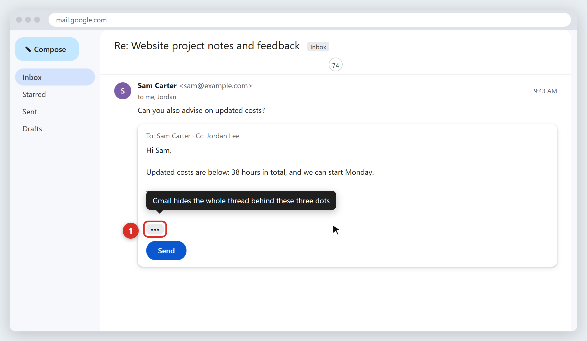Expand the 'to me, Jordan' recipient details
The width and height of the screenshot is (587, 341).
point(157,97)
